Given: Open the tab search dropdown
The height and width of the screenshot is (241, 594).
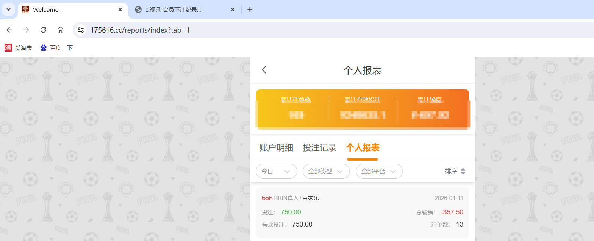Looking at the screenshot, I should pyautogui.click(x=8, y=9).
